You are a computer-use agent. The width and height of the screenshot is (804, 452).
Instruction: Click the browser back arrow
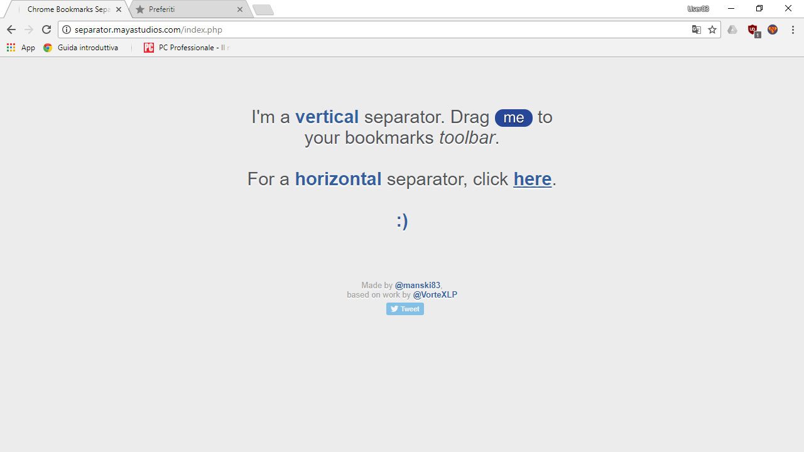click(x=11, y=30)
